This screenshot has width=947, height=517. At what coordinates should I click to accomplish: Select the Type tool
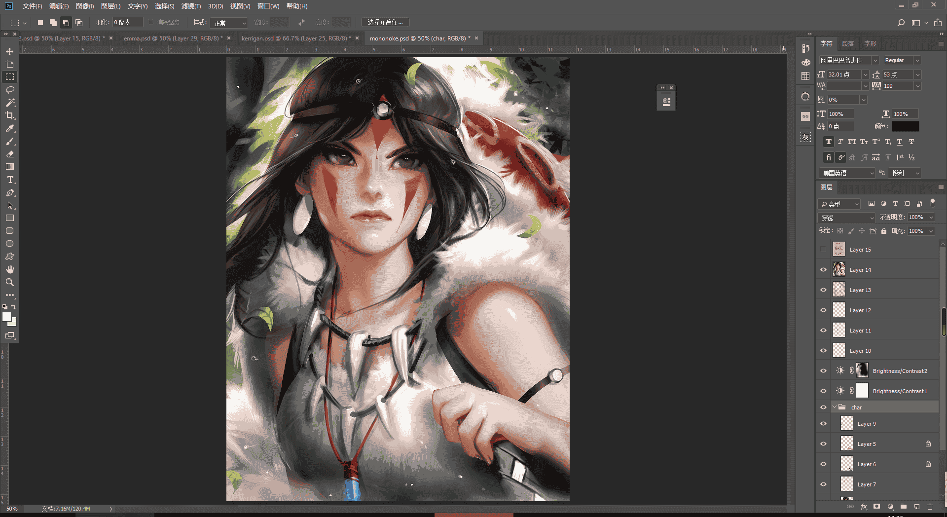tap(9, 180)
